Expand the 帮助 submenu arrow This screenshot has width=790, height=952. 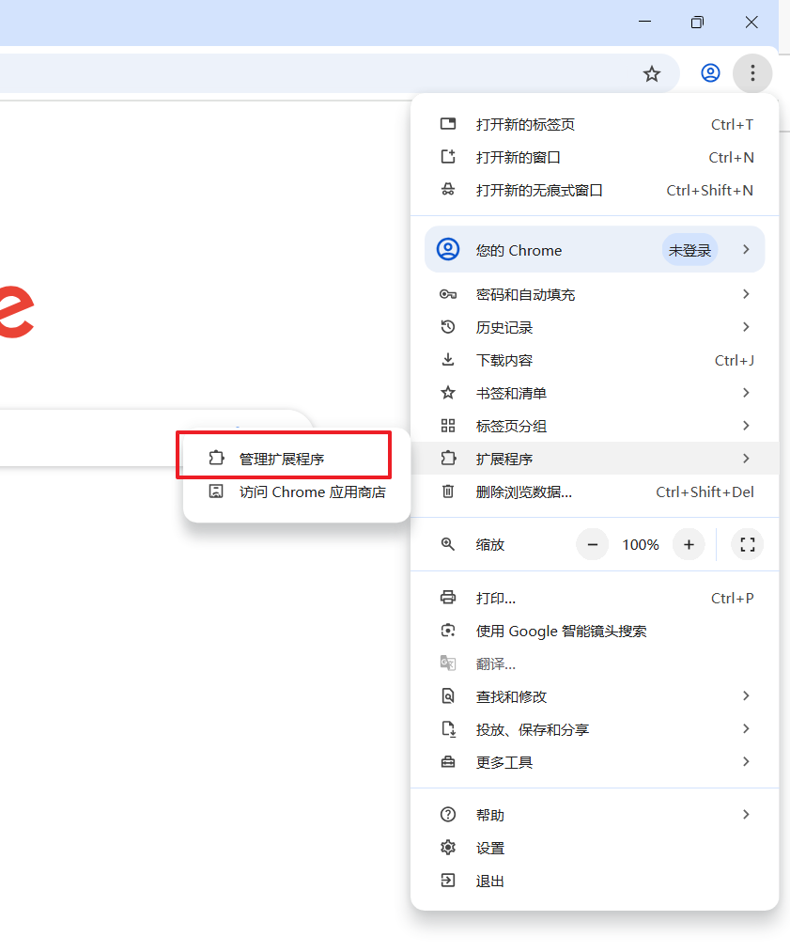pos(746,815)
